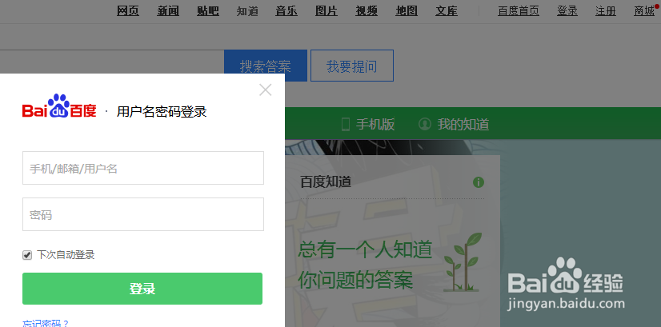The width and height of the screenshot is (661, 327).
Task: Open 音乐 in the top navigation
Action: click(x=286, y=11)
